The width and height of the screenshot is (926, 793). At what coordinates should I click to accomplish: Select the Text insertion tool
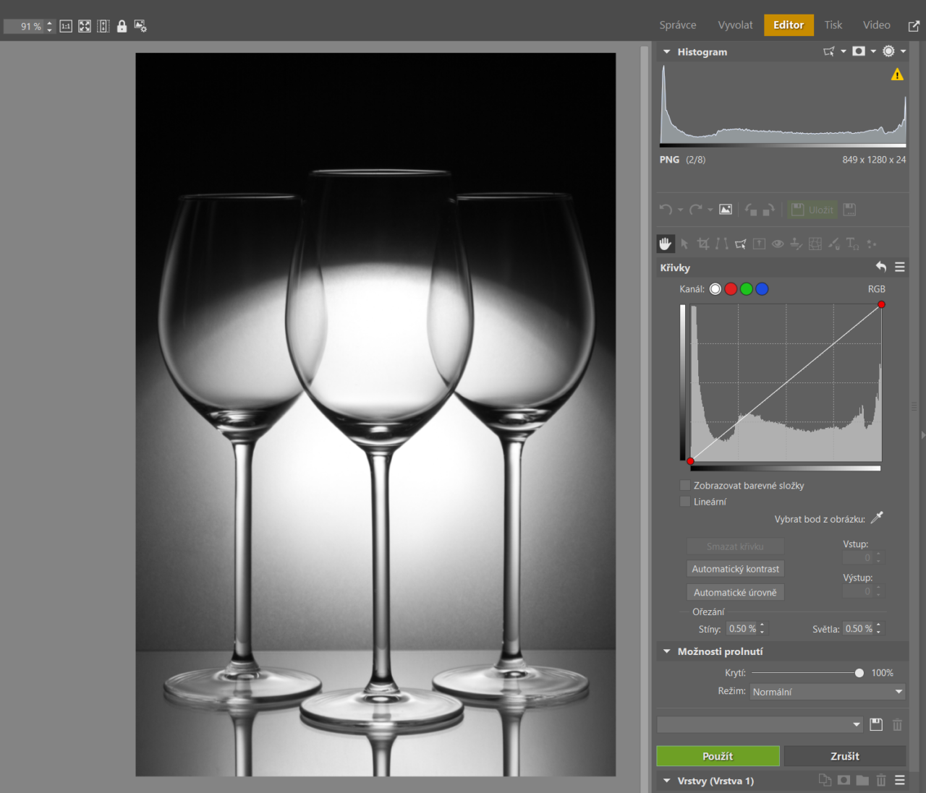point(852,244)
